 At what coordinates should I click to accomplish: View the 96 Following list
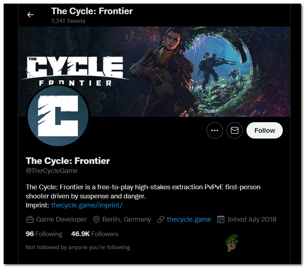point(44,234)
